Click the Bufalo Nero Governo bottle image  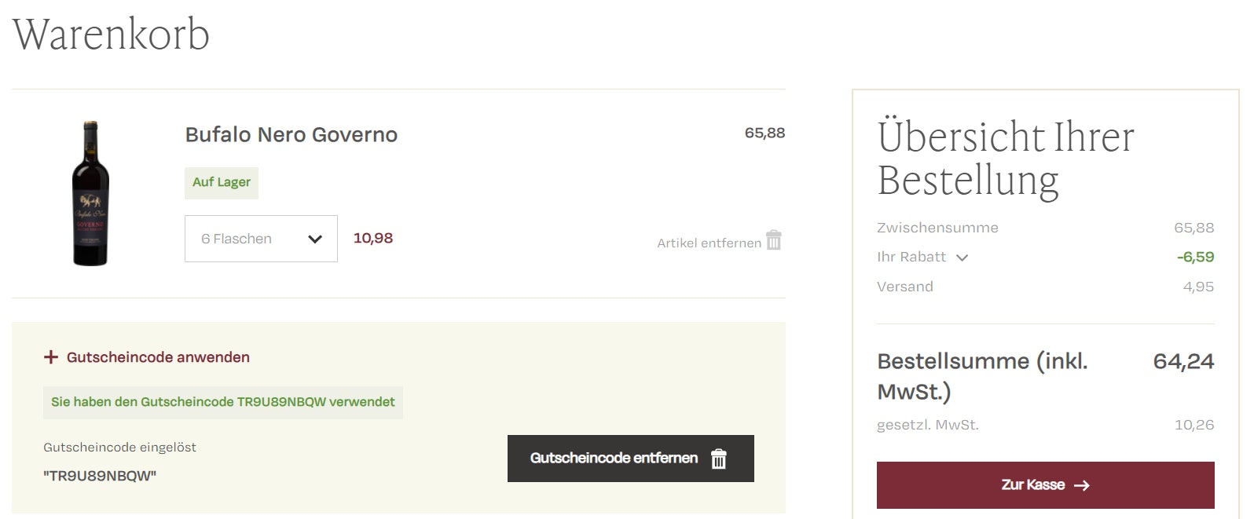[91, 193]
